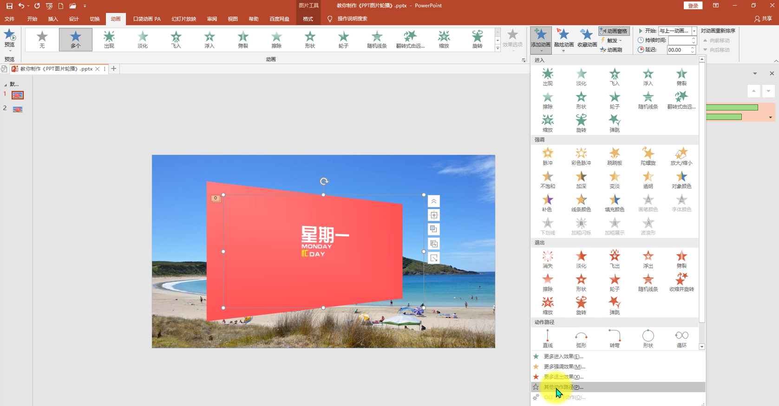Switch to the 插入 ribbon tab
This screenshot has height=406, width=779.
click(53, 19)
